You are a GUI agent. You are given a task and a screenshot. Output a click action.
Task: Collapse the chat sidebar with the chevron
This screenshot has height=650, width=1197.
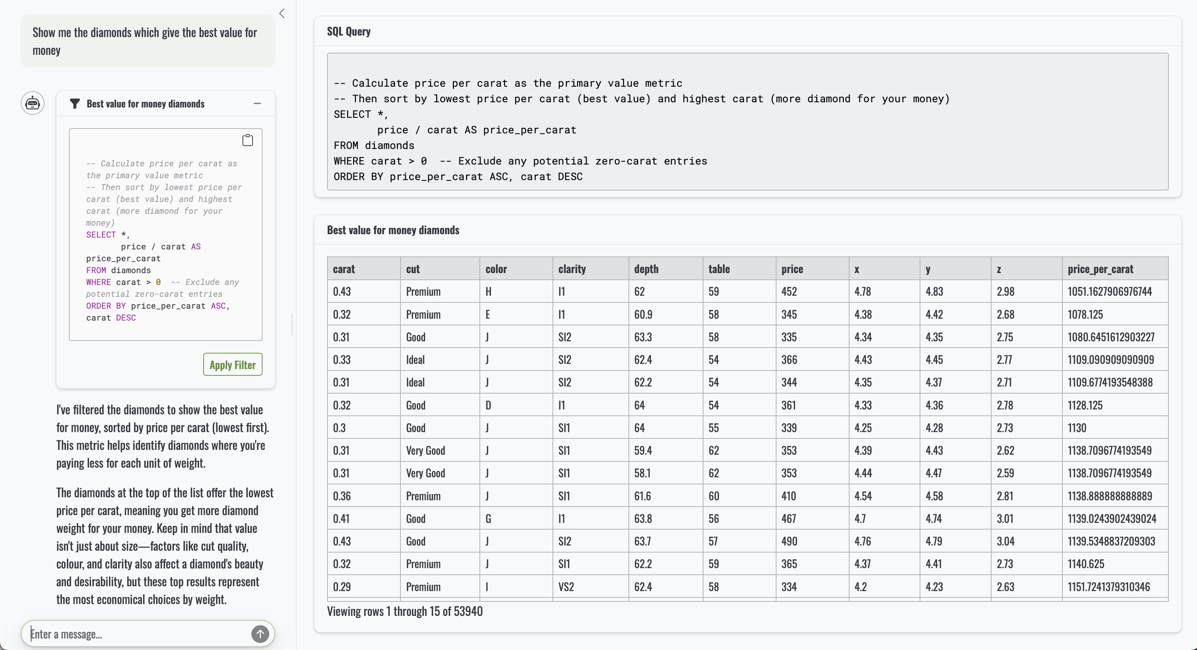click(x=282, y=13)
